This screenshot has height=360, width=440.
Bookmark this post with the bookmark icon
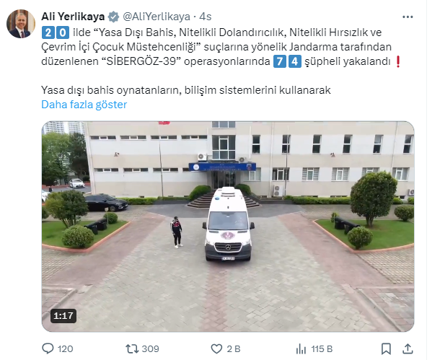click(386, 348)
